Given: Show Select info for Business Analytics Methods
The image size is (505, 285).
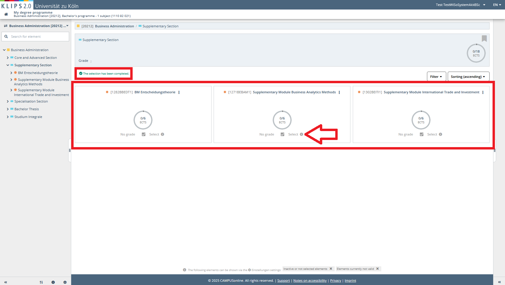Looking at the screenshot, I should coord(301,134).
